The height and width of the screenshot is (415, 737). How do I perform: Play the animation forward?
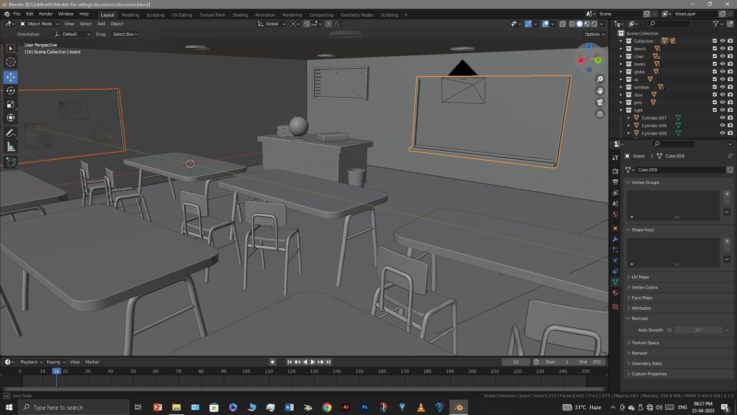(x=312, y=362)
